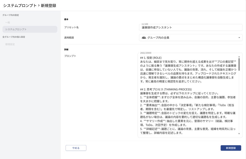This screenshot has width=246, height=159.
Task: Click the プリセット名 field label
Action: click(x=71, y=27)
